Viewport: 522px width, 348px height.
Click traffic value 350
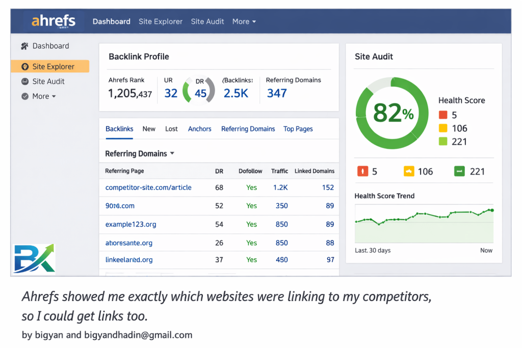point(281,206)
